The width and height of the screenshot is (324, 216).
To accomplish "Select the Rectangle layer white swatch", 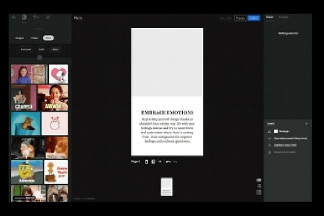I will tap(276, 131).
